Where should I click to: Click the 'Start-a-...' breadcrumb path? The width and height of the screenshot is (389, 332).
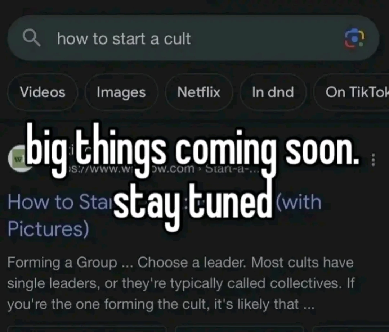[x=232, y=169]
